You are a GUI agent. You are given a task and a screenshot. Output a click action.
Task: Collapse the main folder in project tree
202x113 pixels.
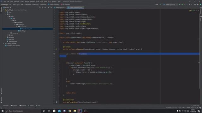[8, 16]
